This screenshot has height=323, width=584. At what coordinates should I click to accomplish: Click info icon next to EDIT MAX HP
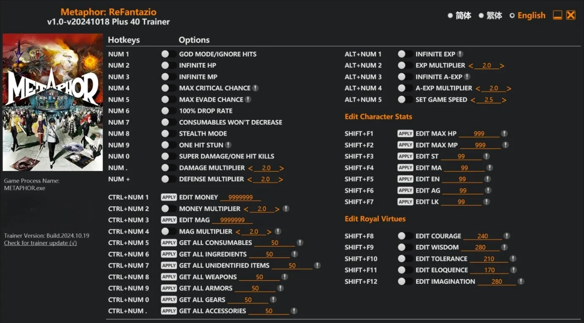pyautogui.click(x=504, y=134)
